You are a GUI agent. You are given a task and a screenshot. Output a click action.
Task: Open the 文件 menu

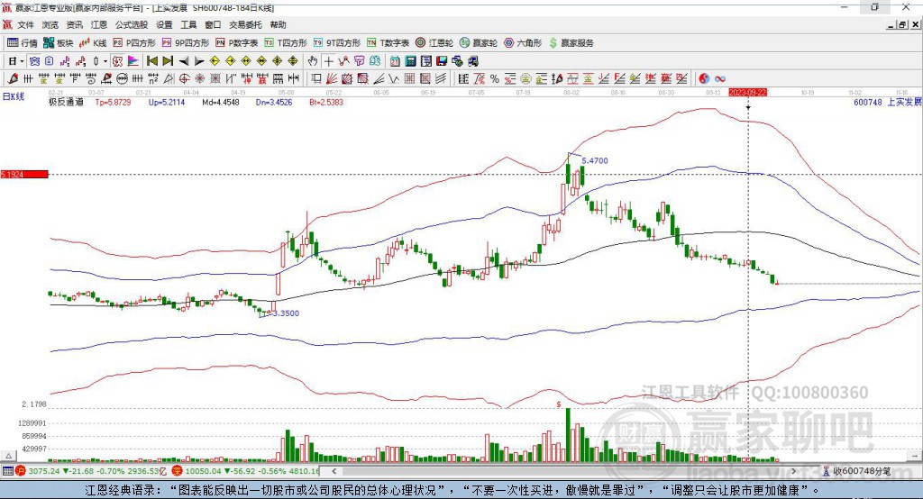click(x=25, y=24)
